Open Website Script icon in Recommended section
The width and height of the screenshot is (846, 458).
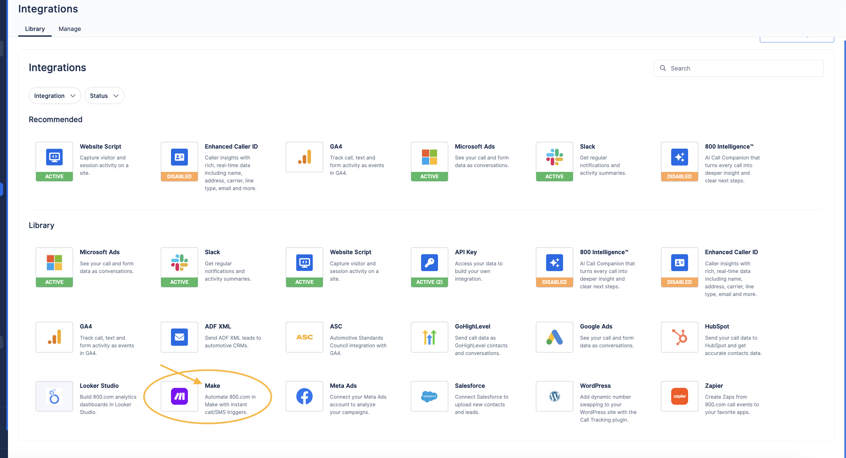click(54, 157)
